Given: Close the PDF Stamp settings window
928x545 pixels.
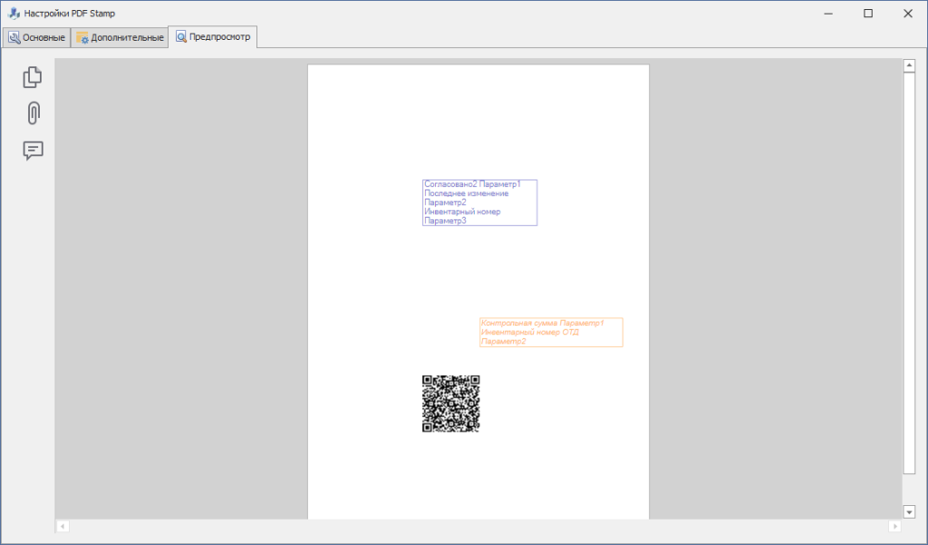Looking at the screenshot, I should [908, 14].
